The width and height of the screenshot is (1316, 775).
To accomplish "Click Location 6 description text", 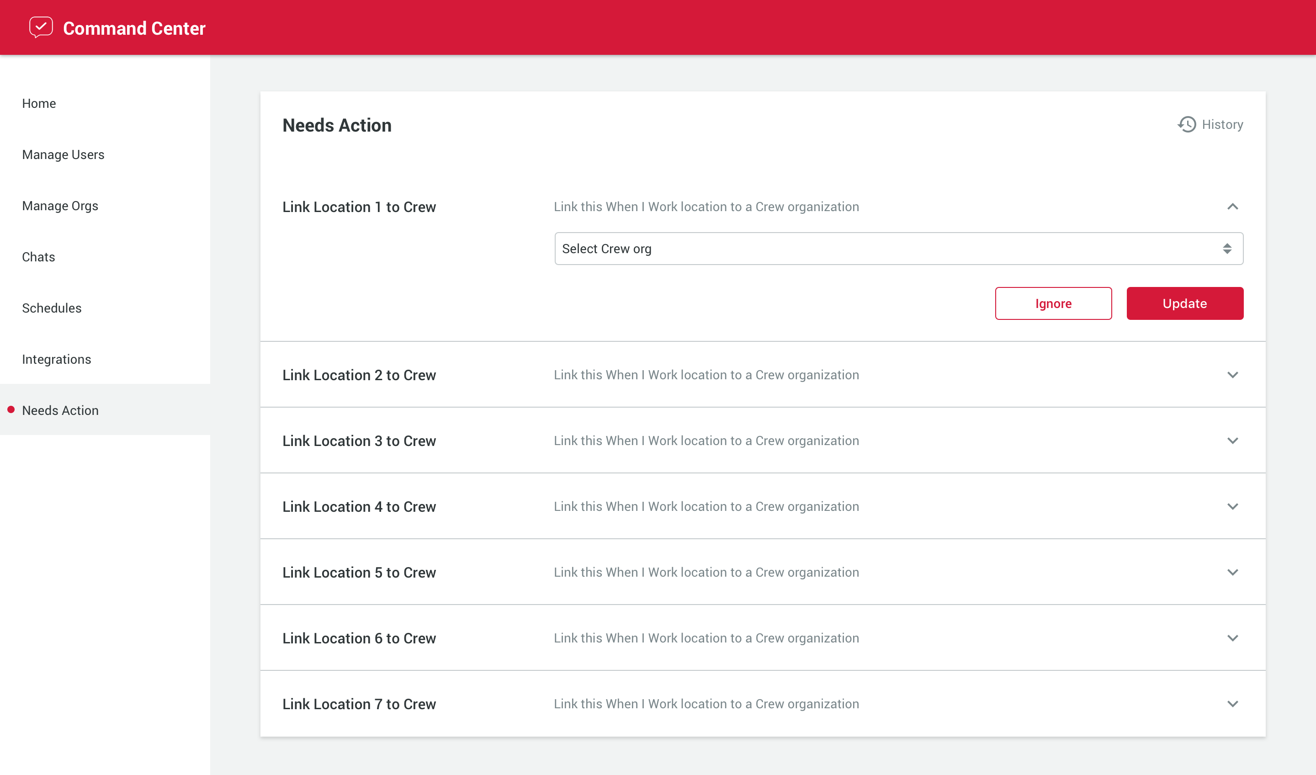I will click(706, 638).
